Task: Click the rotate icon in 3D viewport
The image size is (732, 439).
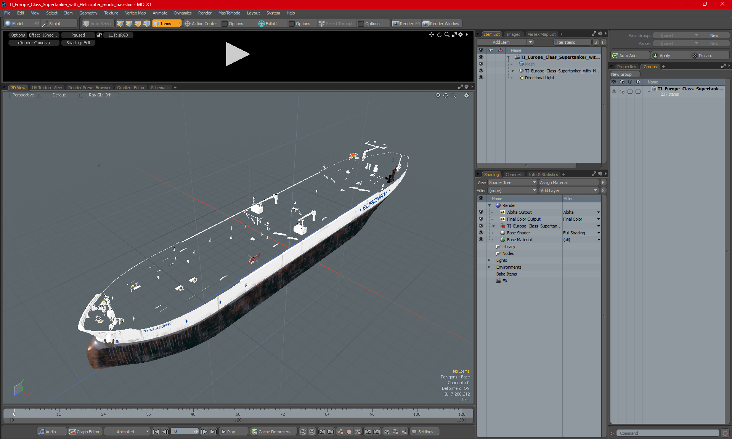Action: point(445,95)
